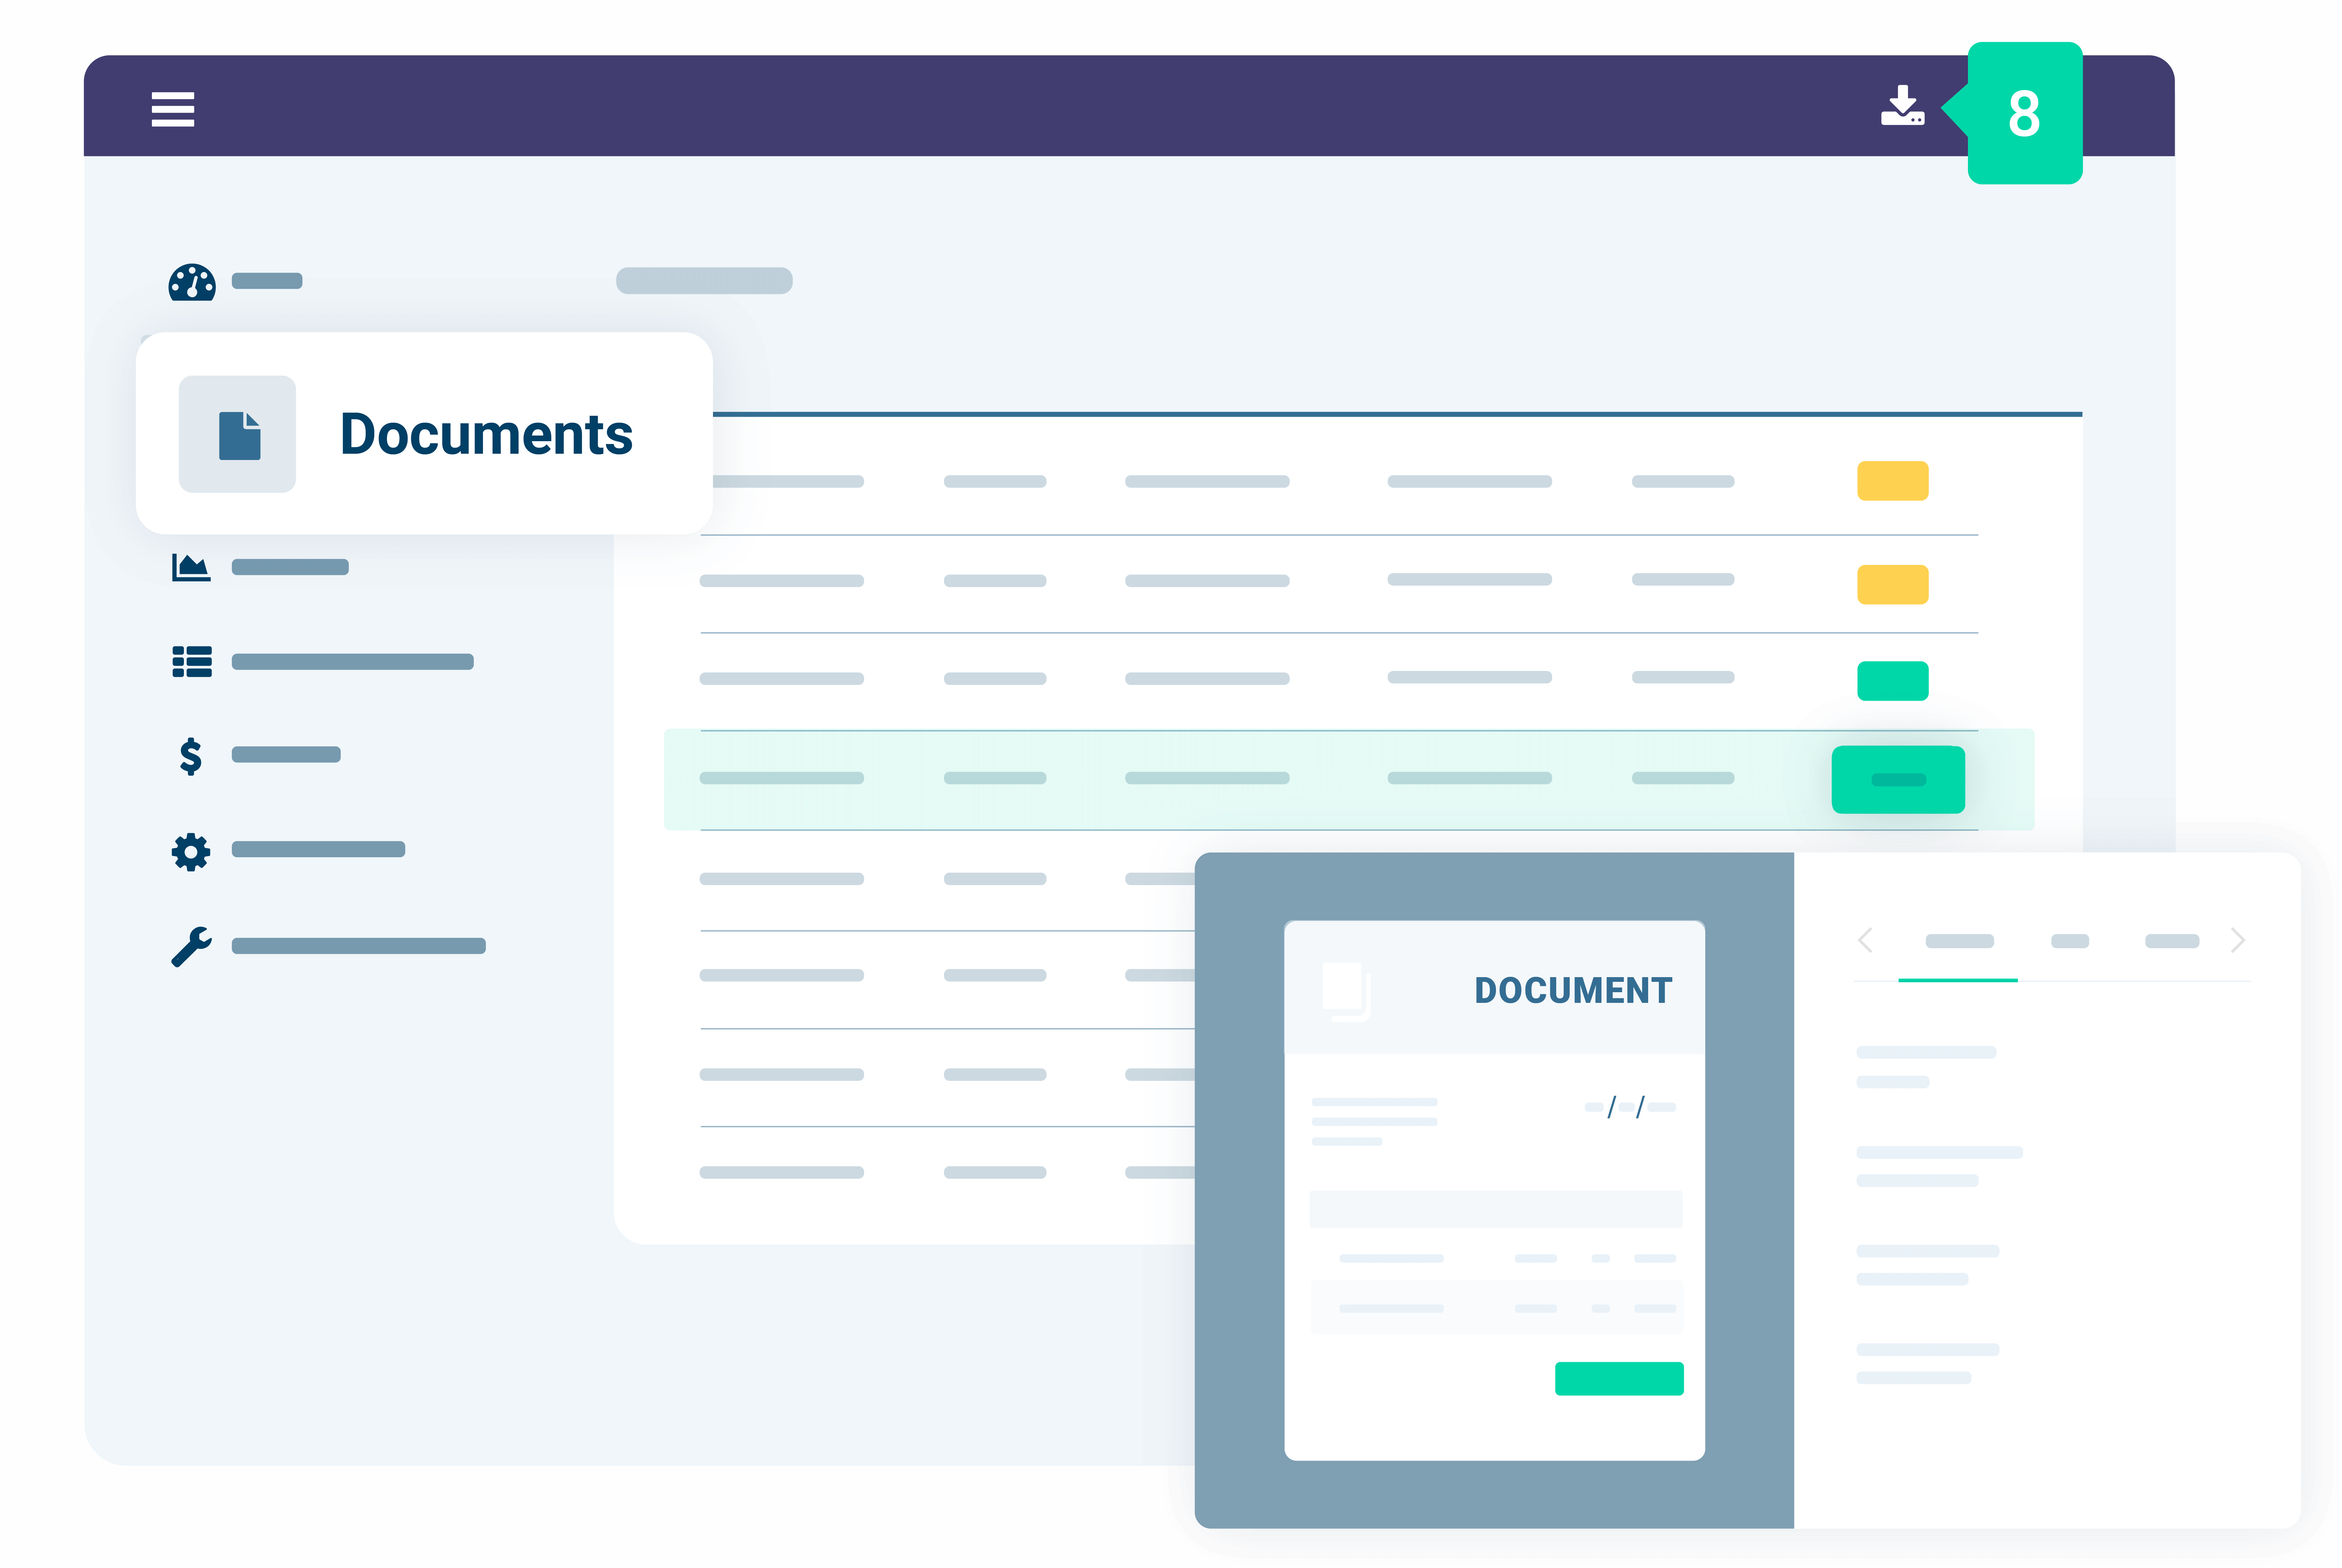Click the next tab chevron in preview panel
This screenshot has width=2342, height=1568.
pos(2238,940)
